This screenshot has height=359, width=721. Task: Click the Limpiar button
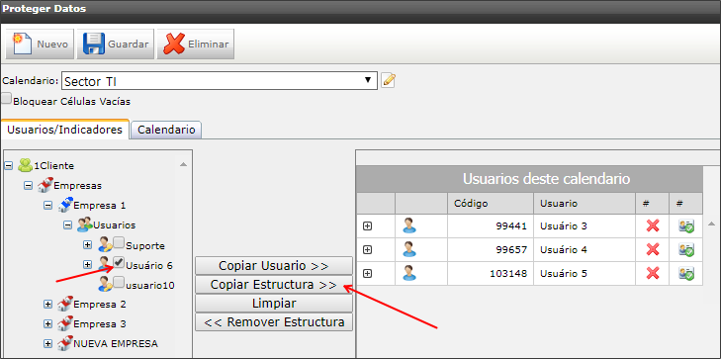click(x=274, y=304)
